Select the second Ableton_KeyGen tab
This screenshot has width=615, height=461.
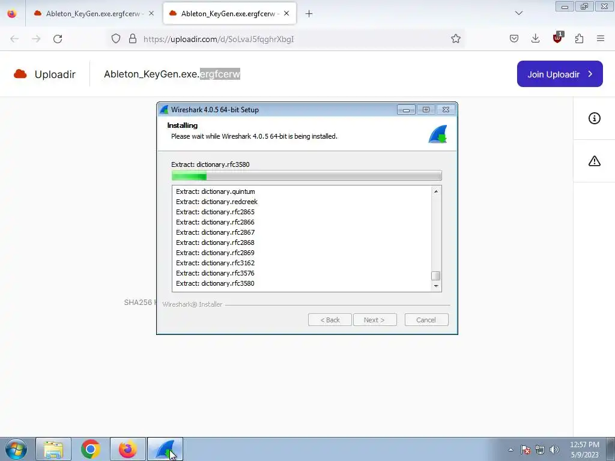pyautogui.click(x=229, y=14)
